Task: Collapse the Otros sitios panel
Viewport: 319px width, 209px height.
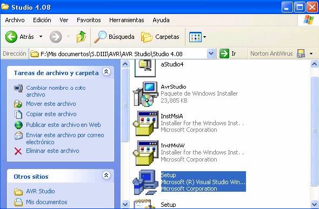Action: point(107,176)
